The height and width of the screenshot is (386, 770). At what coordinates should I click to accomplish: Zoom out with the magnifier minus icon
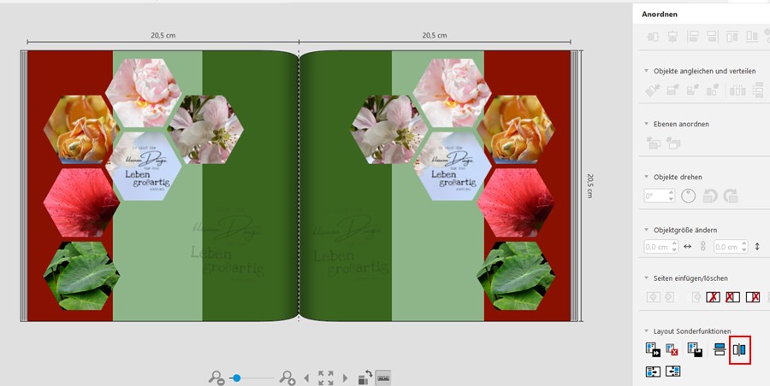pyautogui.click(x=216, y=377)
